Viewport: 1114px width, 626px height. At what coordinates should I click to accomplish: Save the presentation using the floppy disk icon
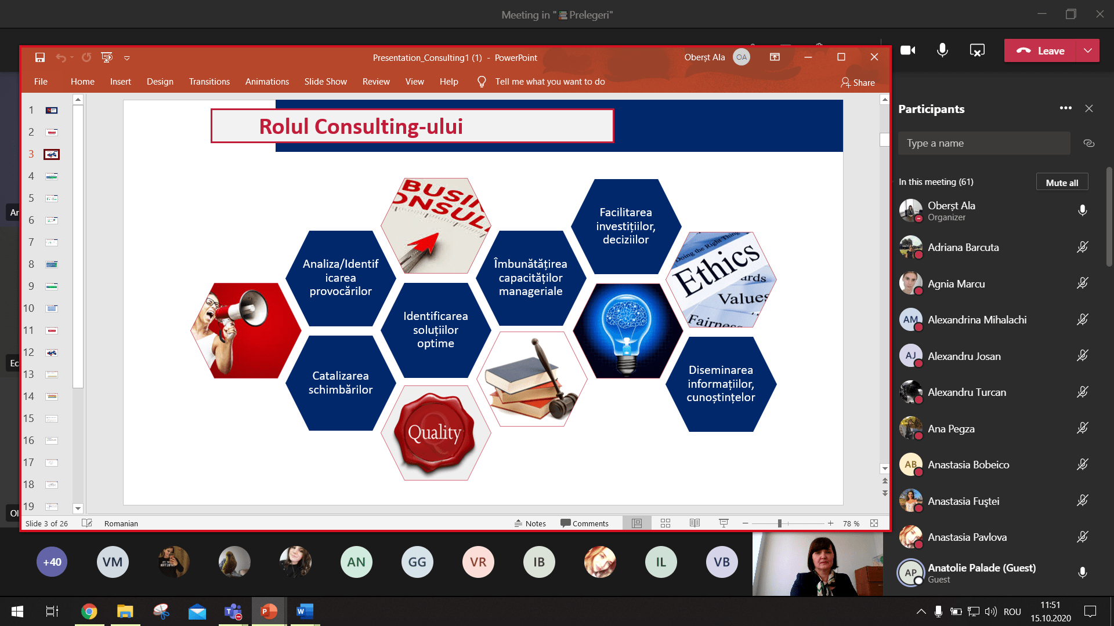click(40, 57)
